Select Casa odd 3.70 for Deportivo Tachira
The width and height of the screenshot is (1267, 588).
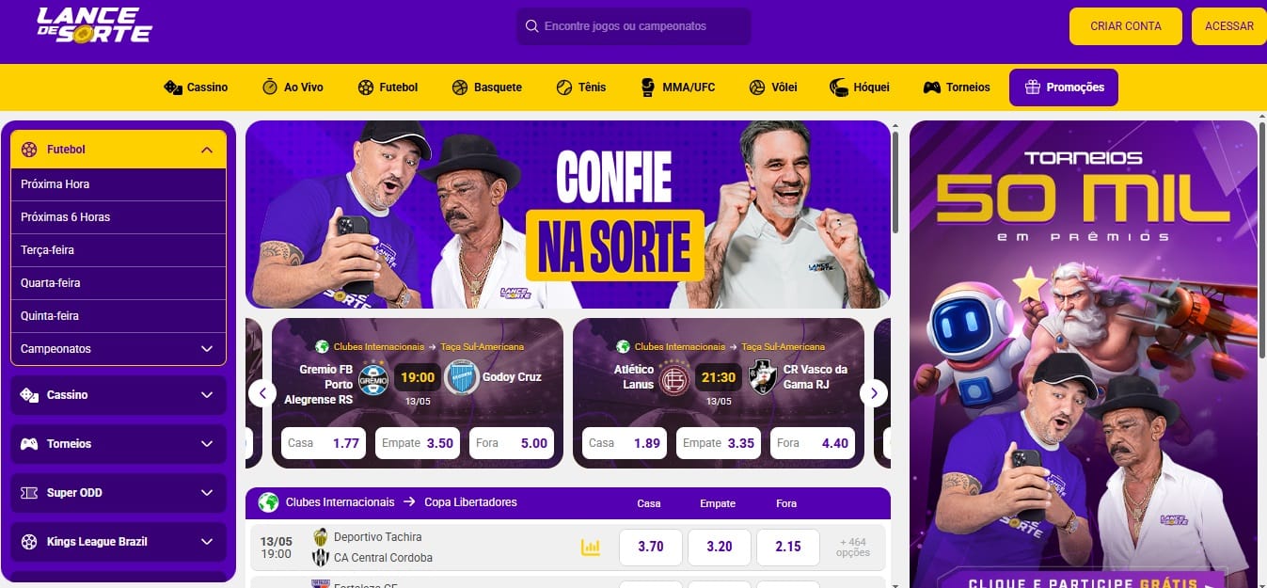pyautogui.click(x=651, y=547)
